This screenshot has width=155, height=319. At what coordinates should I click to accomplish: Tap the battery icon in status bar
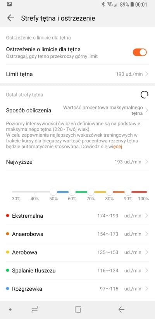(132, 5)
